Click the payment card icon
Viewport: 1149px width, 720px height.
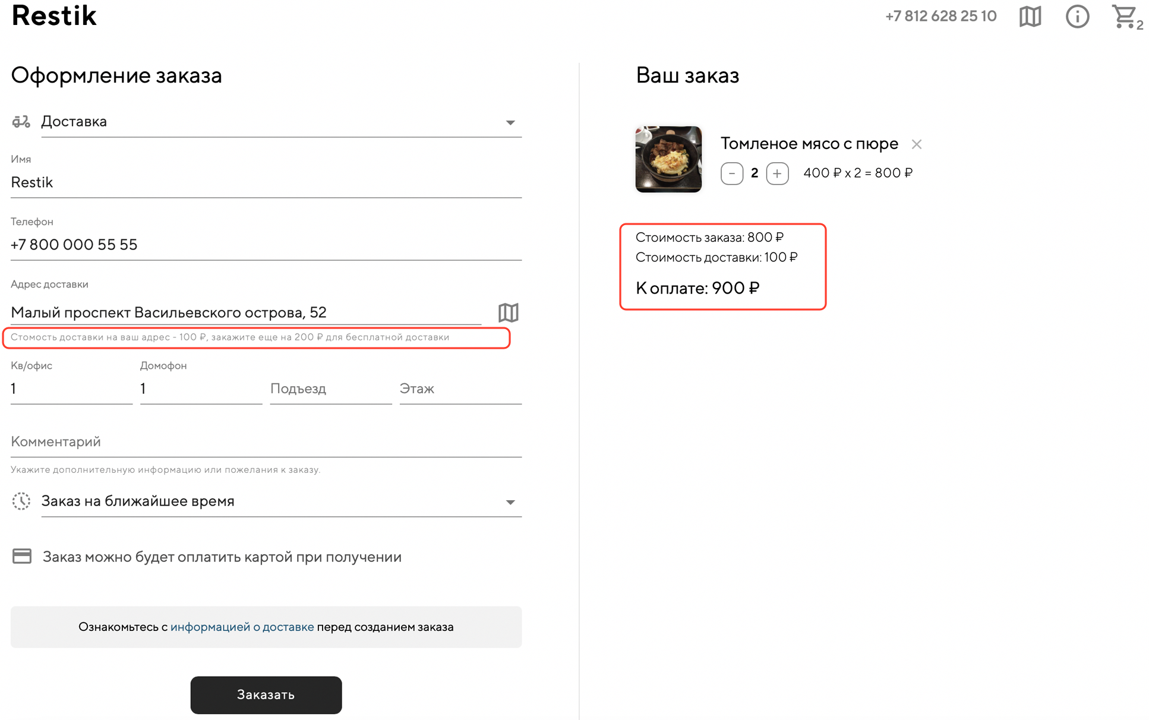point(22,557)
